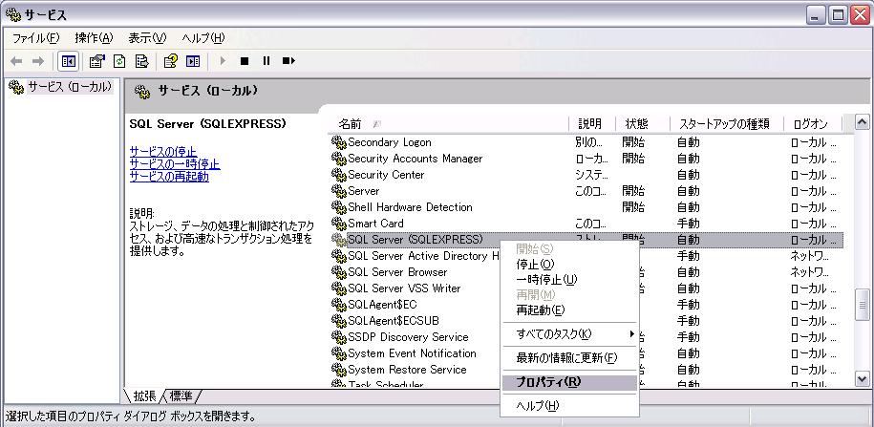Click the gear icon beside SQL Server VSS Writer
Screen dimensions: 874x427
(339, 288)
